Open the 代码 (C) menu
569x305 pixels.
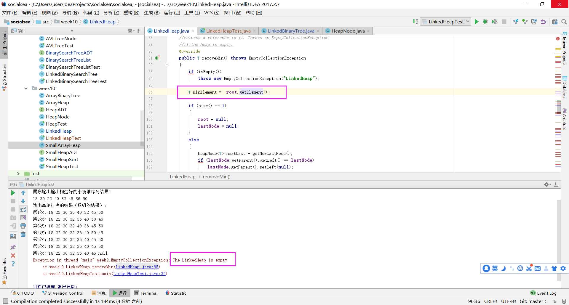pyautogui.click(x=91, y=12)
